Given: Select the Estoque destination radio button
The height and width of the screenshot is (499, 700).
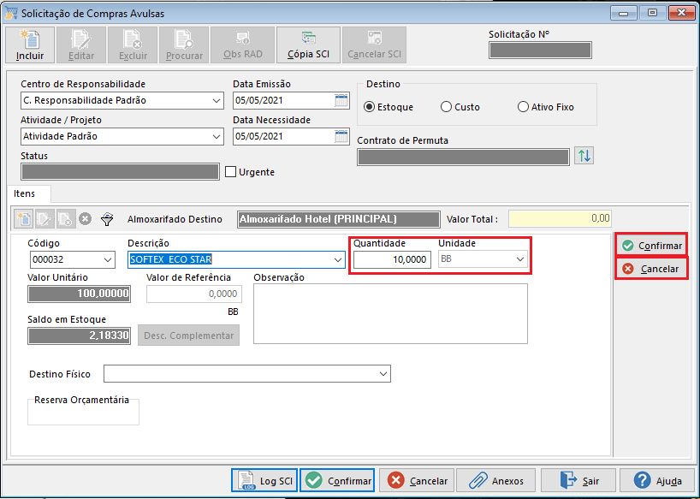Looking at the screenshot, I should tap(369, 107).
